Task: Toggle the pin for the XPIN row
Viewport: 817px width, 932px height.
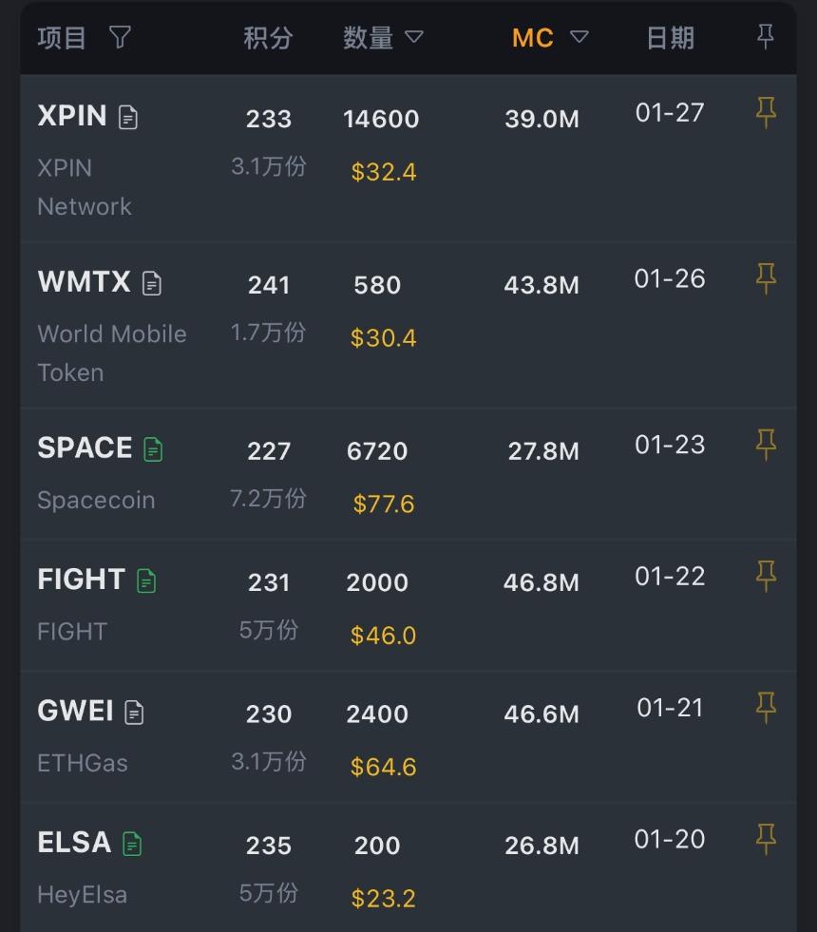Action: point(765,114)
